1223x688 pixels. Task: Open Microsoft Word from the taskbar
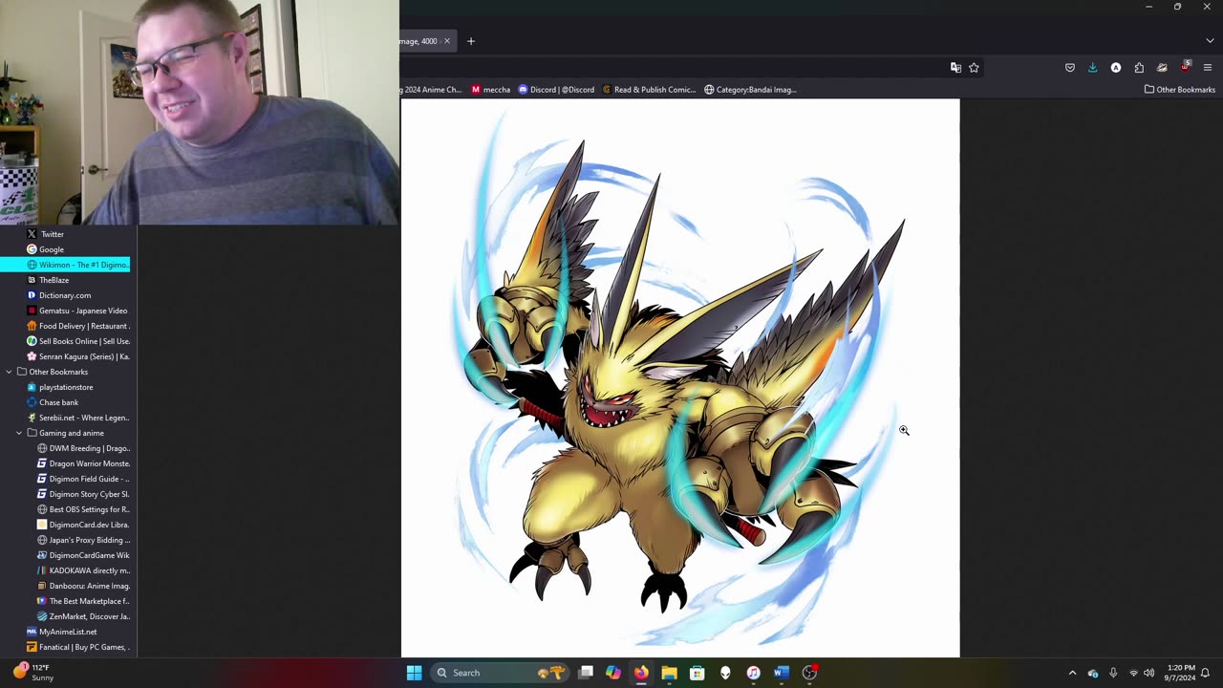click(x=781, y=673)
